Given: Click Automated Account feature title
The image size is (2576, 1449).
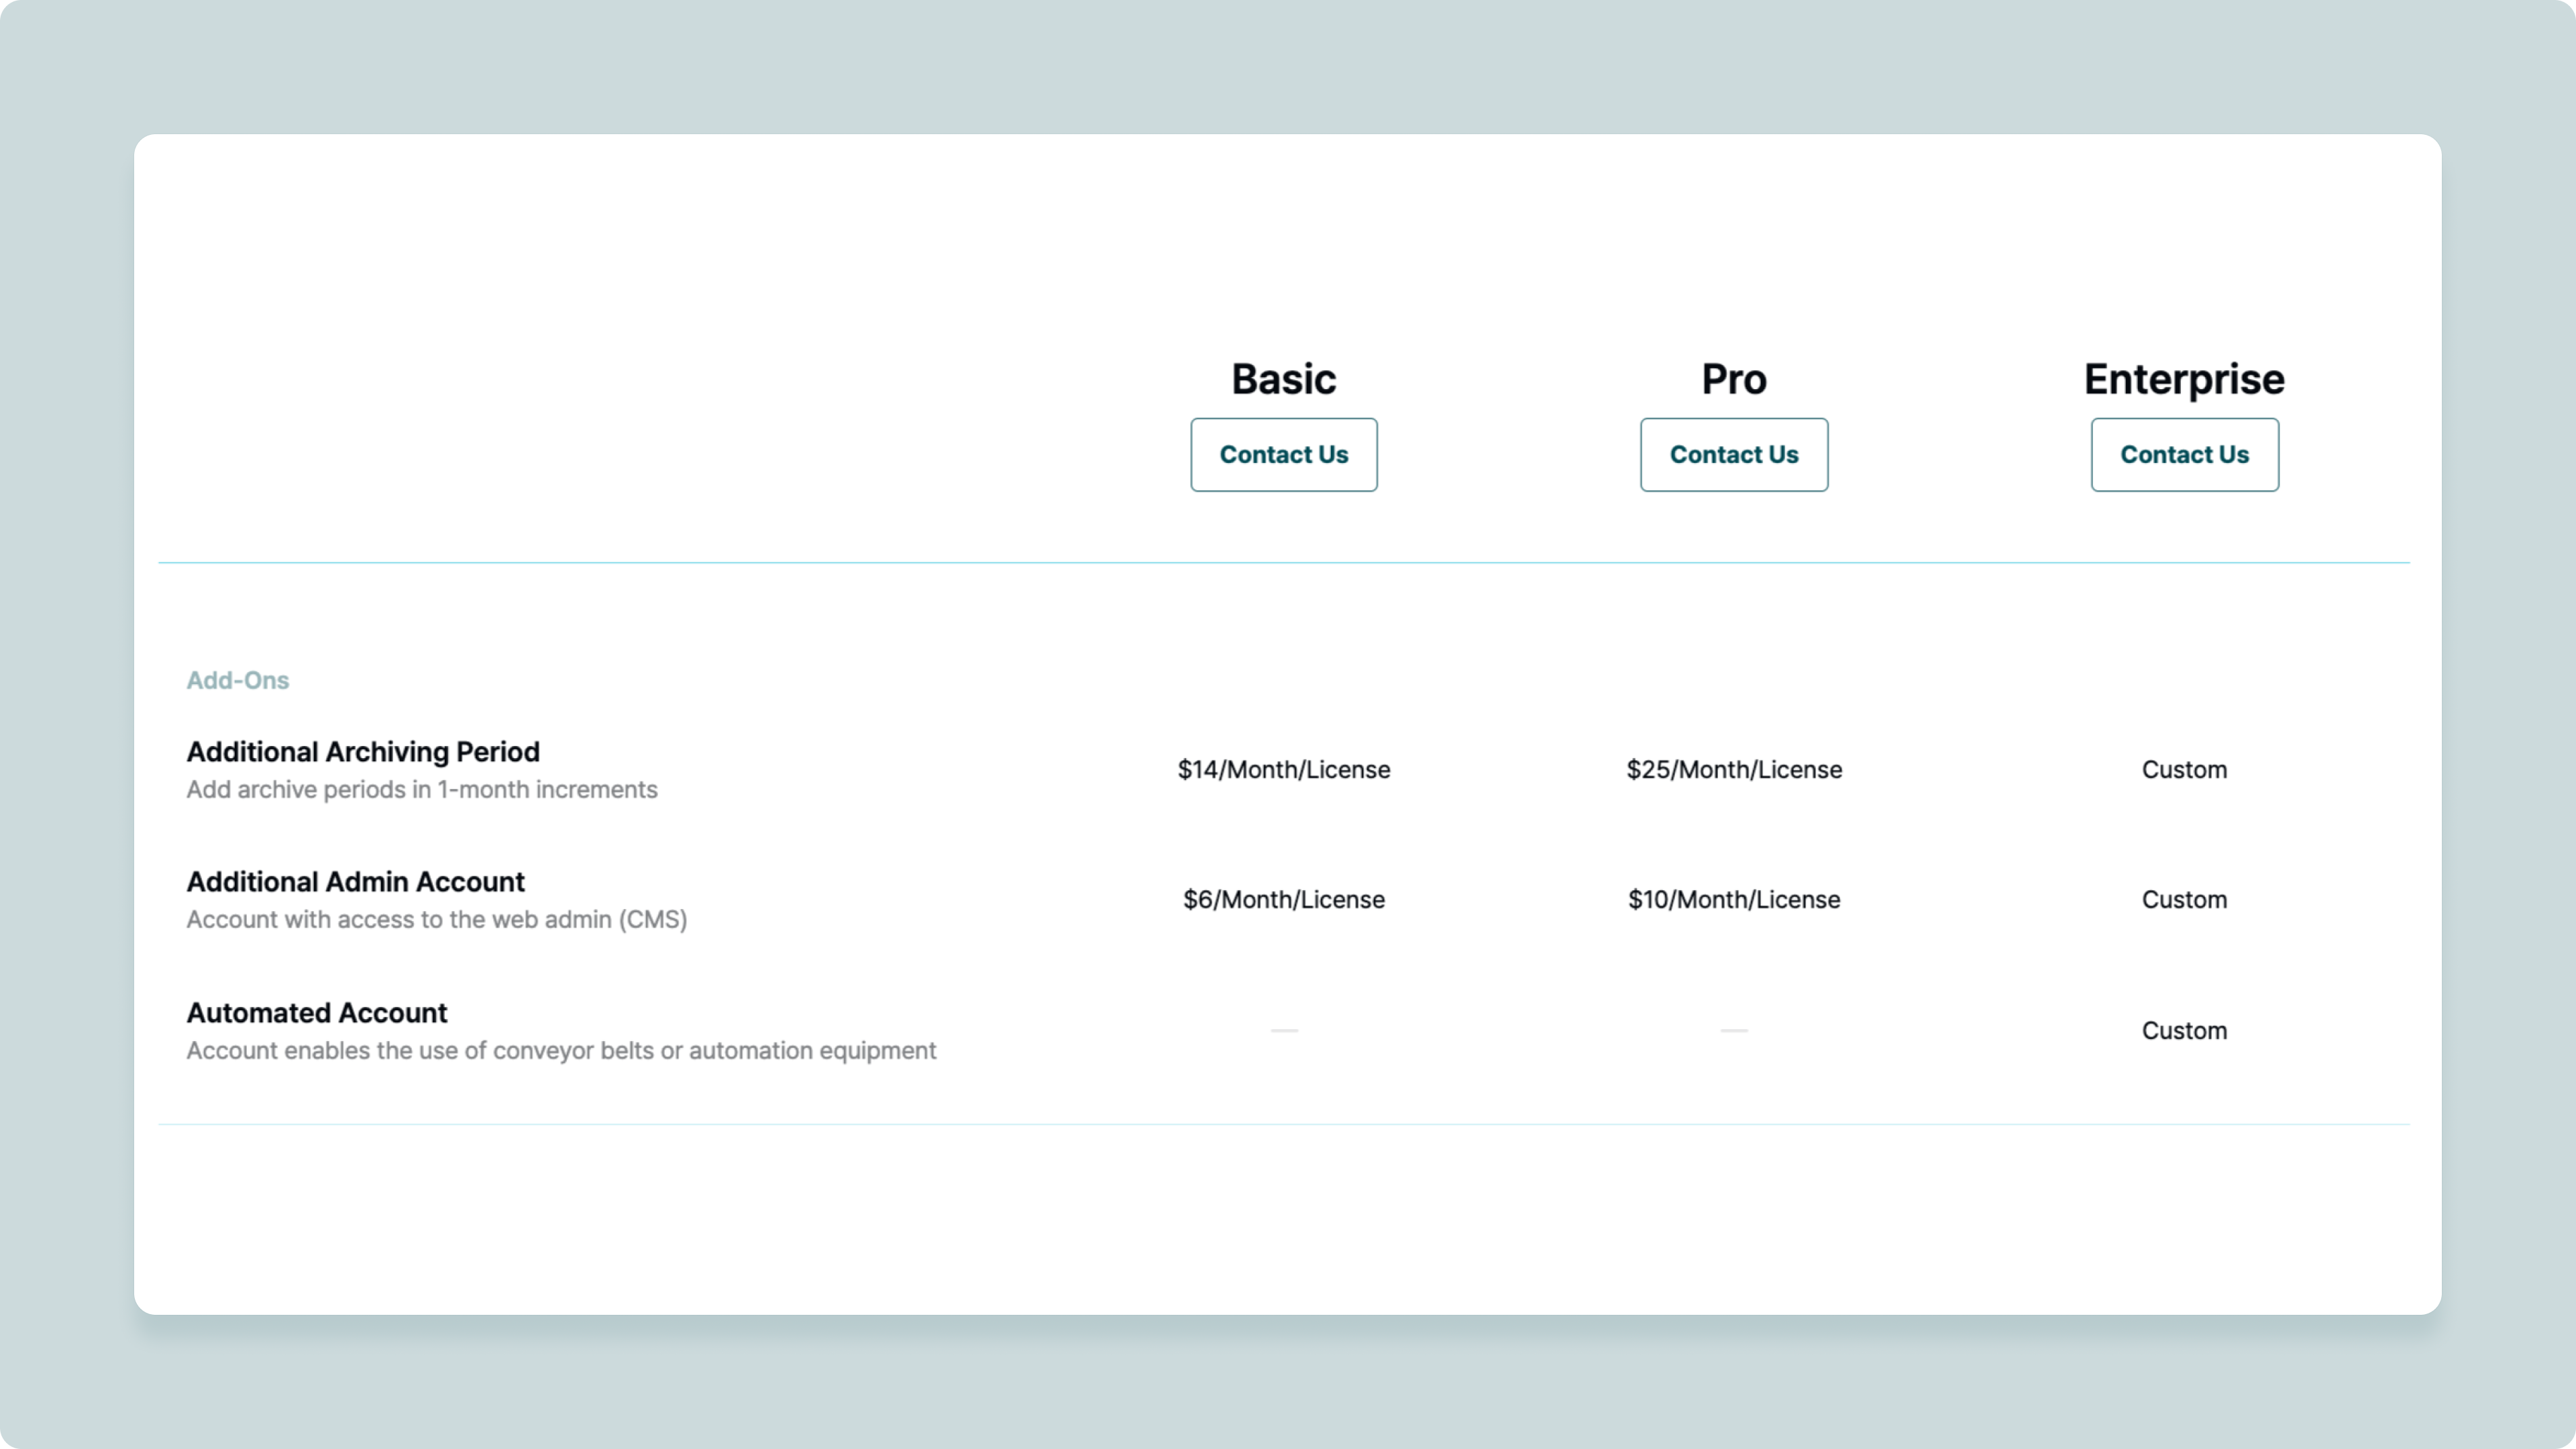Looking at the screenshot, I should tap(316, 1013).
